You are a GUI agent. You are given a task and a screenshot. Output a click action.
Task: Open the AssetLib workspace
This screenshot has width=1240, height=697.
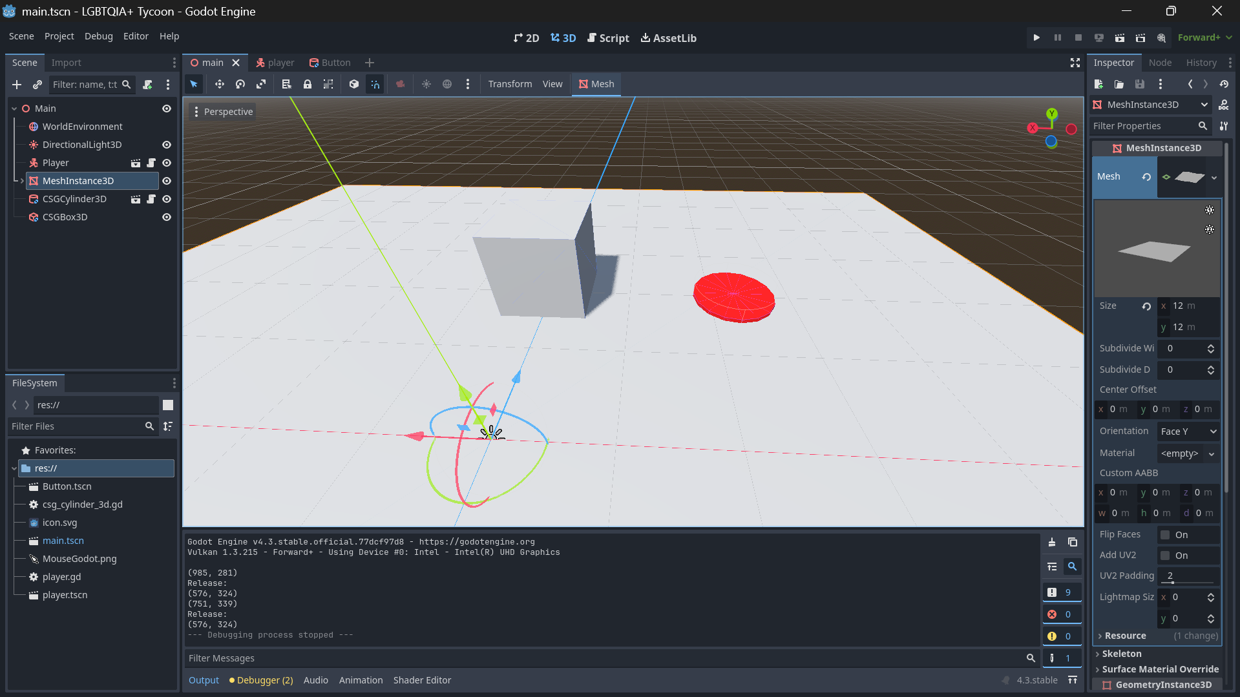point(668,38)
